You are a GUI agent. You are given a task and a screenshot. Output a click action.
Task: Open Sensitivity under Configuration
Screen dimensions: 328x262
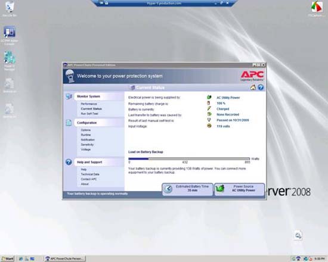(x=87, y=145)
